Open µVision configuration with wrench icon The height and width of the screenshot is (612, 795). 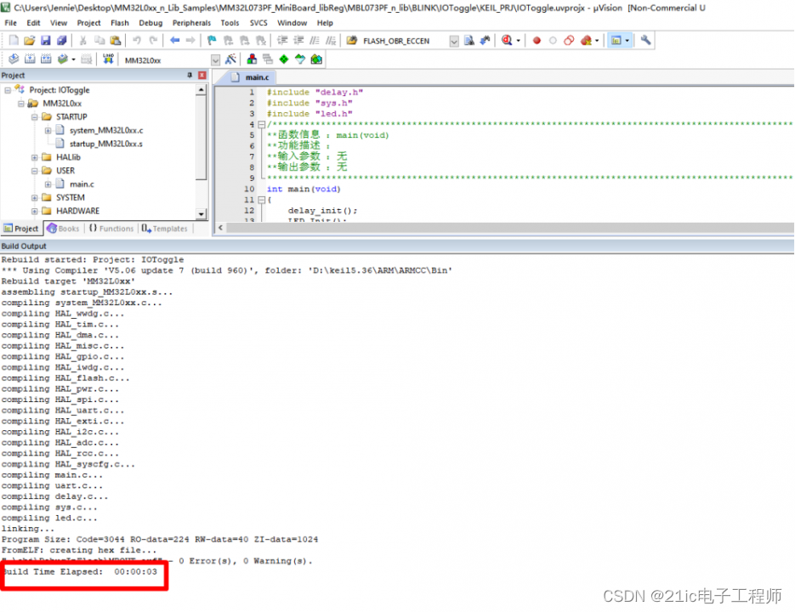point(646,41)
